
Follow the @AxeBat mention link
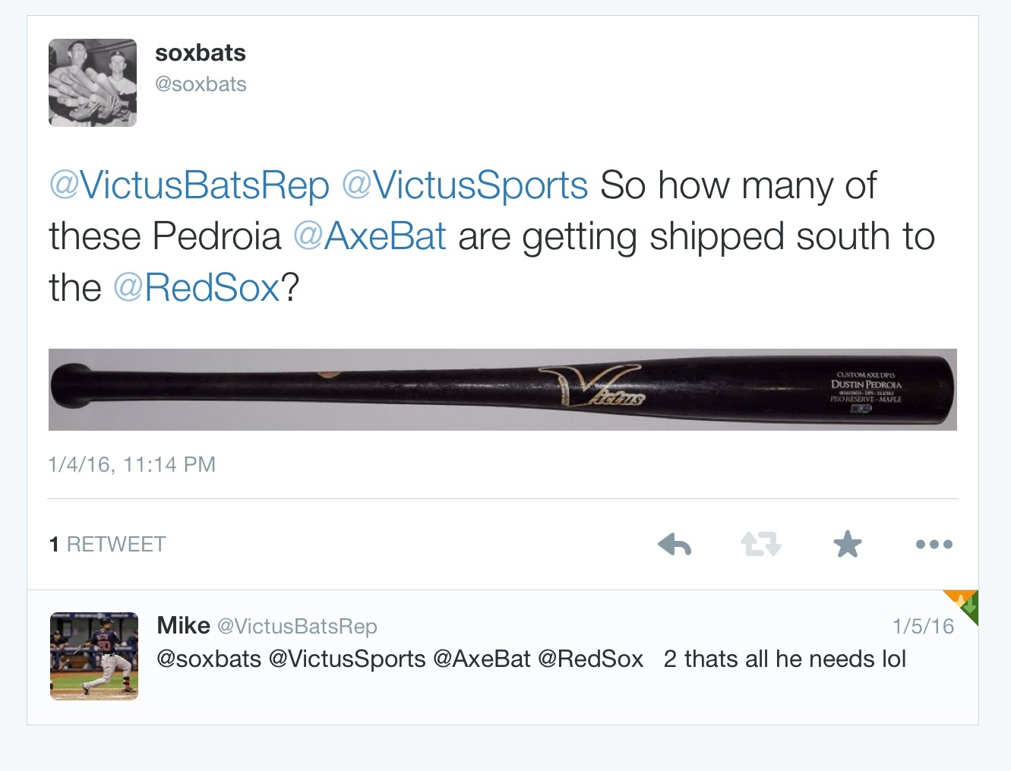(x=369, y=236)
